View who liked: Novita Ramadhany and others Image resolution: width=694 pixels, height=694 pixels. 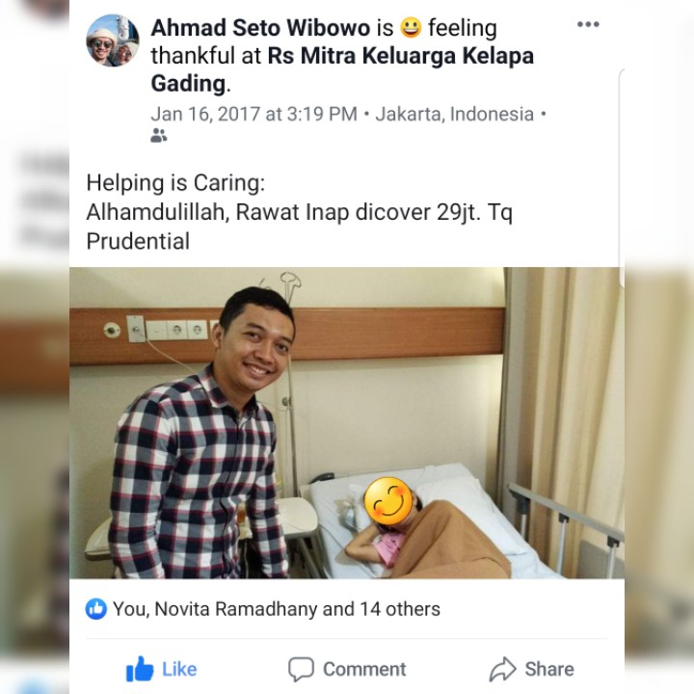click(x=277, y=609)
